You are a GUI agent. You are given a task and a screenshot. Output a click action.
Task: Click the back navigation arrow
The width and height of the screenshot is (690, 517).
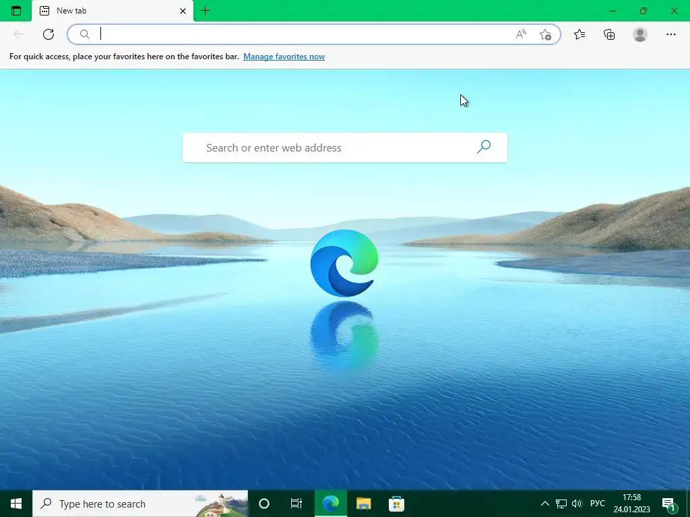click(x=18, y=34)
